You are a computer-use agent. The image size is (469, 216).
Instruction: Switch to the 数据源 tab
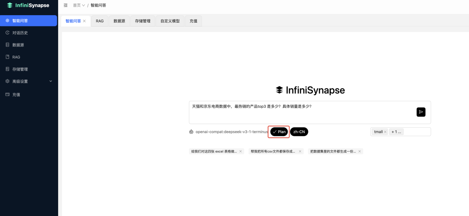coord(119,21)
